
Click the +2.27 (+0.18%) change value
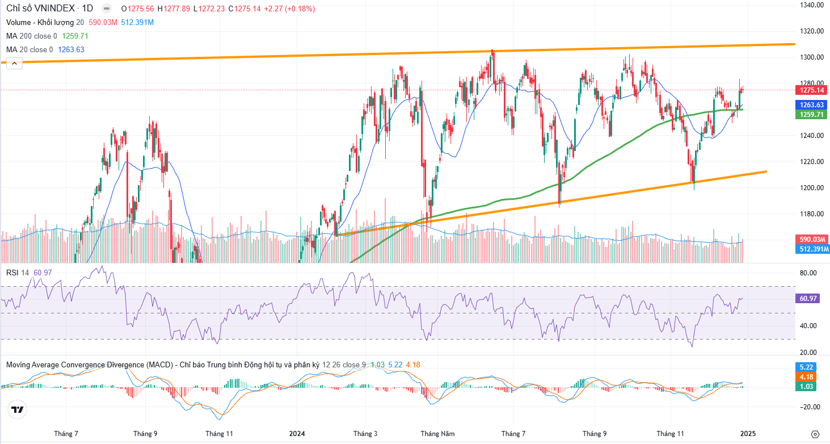coord(289,9)
